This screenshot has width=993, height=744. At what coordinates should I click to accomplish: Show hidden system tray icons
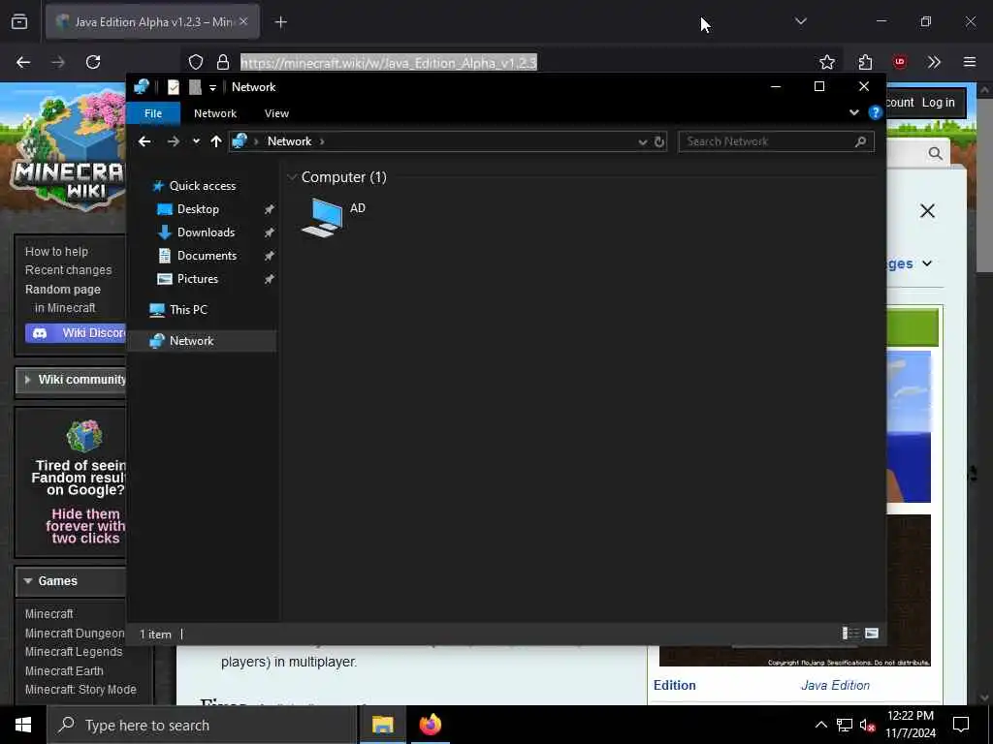(x=820, y=725)
